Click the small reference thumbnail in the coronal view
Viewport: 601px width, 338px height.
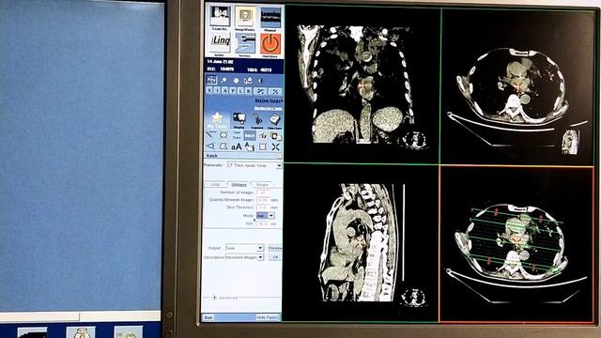[414, 140]
